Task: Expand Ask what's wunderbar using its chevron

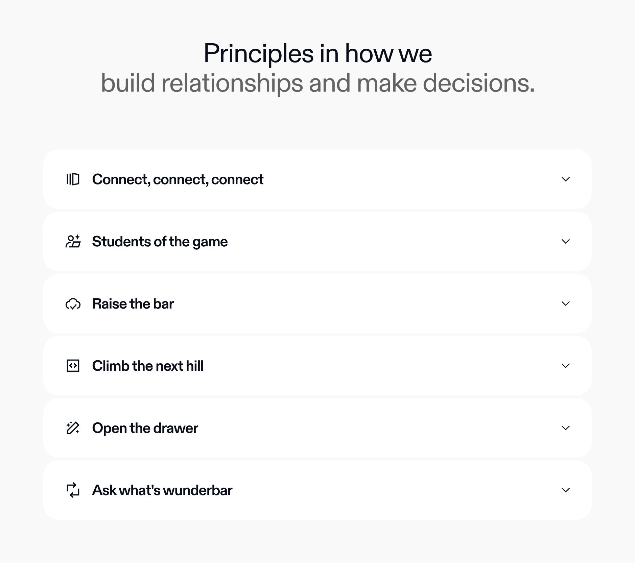Action: click(x=565, y=490)
